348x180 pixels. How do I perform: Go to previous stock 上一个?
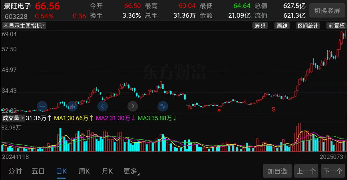click(x=306, y=171)
